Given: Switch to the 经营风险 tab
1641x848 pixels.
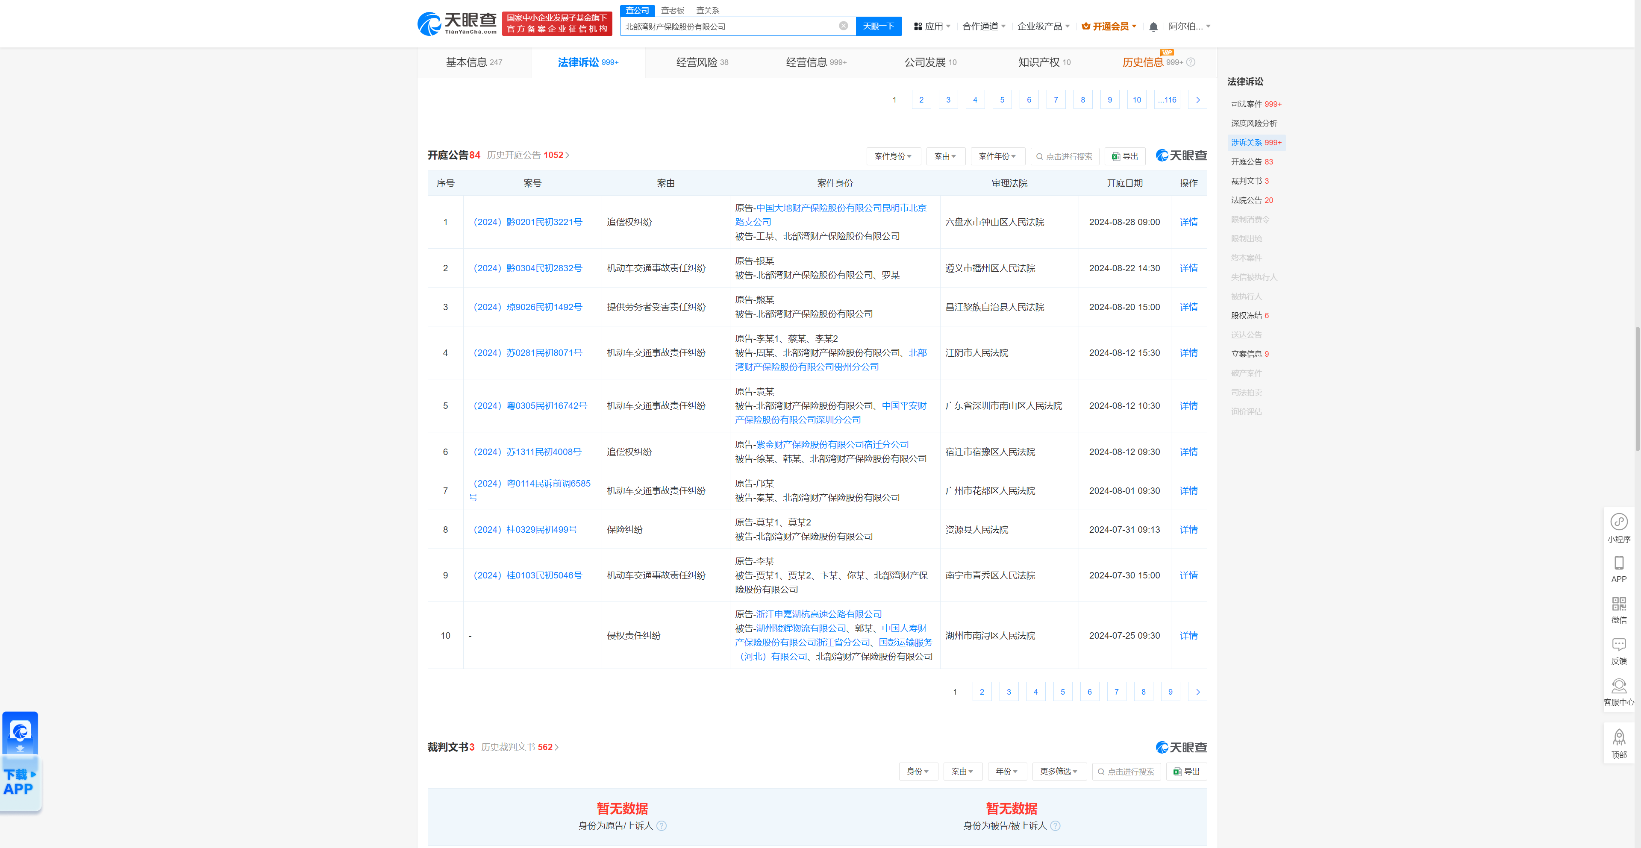Looking at the screenshot, I should coord(702,62).
